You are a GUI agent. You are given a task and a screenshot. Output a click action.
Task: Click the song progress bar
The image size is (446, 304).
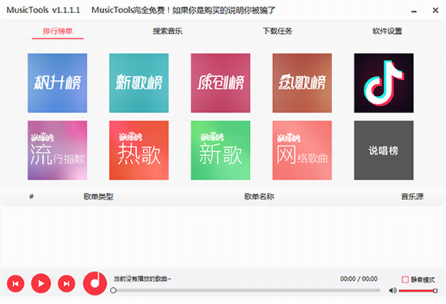coord(245,290)
